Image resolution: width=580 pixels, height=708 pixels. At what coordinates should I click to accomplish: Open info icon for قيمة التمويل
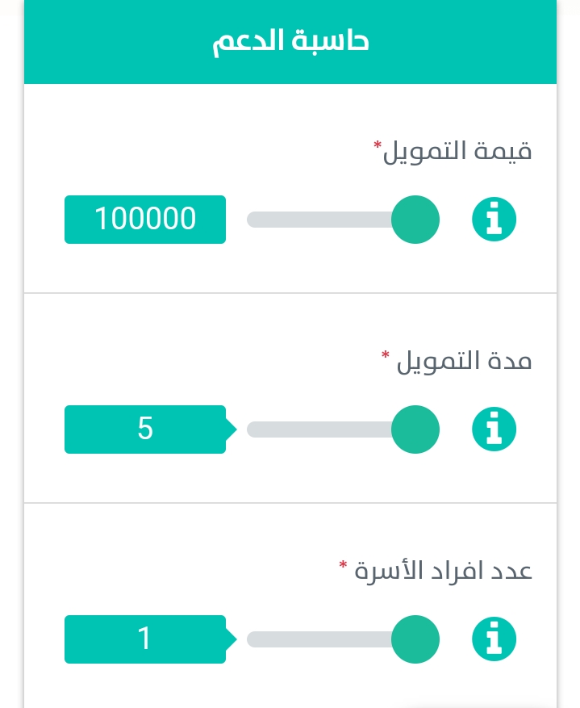click(494, 220)
